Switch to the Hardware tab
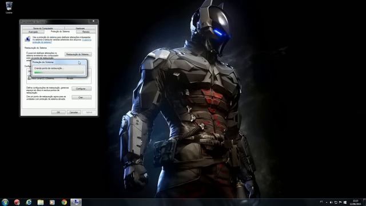 tap(80, 28)
